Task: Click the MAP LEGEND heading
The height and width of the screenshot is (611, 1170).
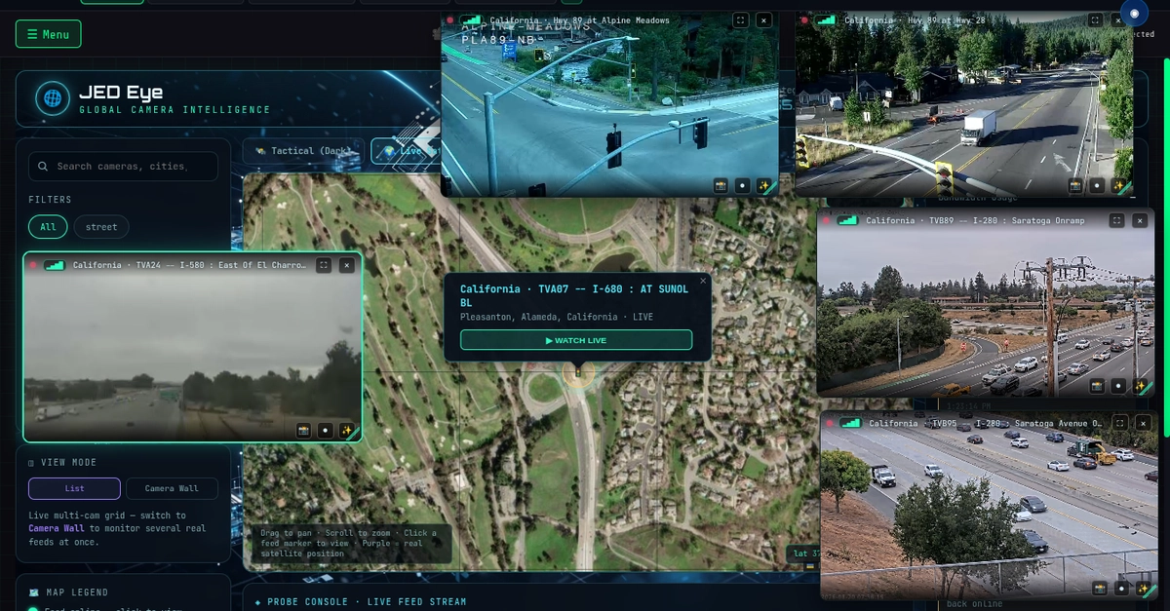Action: pos(76,592)
